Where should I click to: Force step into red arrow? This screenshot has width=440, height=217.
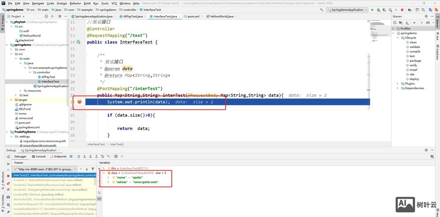(x=90, y=156)
